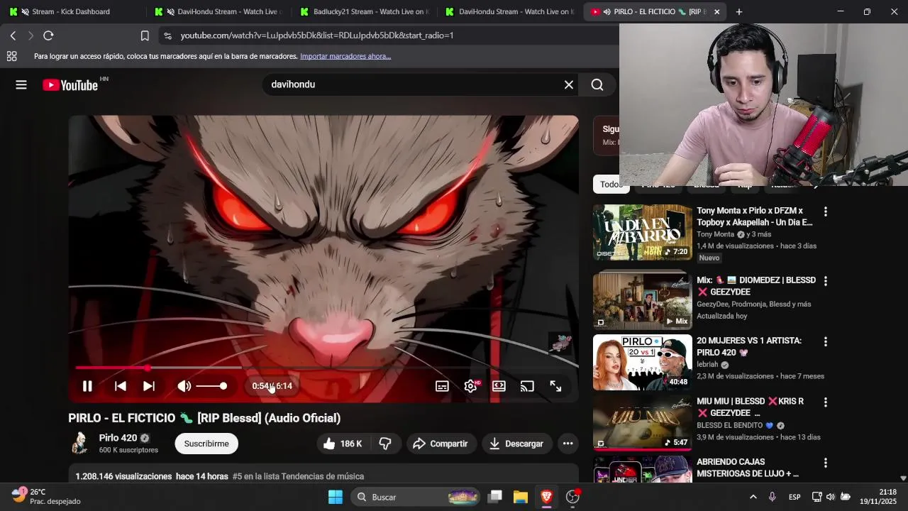
Task: Switch to the first DaviHondu Stream tab
Action: point(220,12)
